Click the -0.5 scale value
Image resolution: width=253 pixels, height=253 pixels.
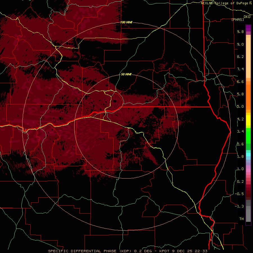[x=239, y=194]
